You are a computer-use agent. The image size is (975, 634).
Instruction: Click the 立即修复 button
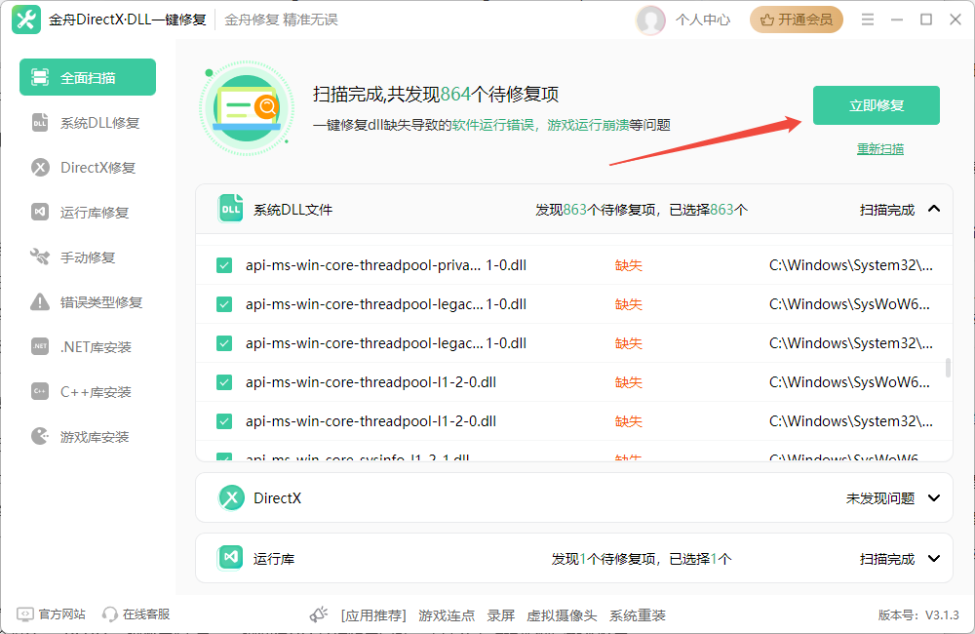pos(877,105)
